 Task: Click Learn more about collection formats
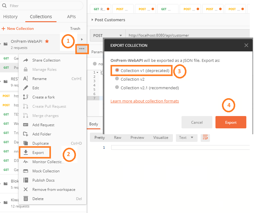tap(144, 101)
